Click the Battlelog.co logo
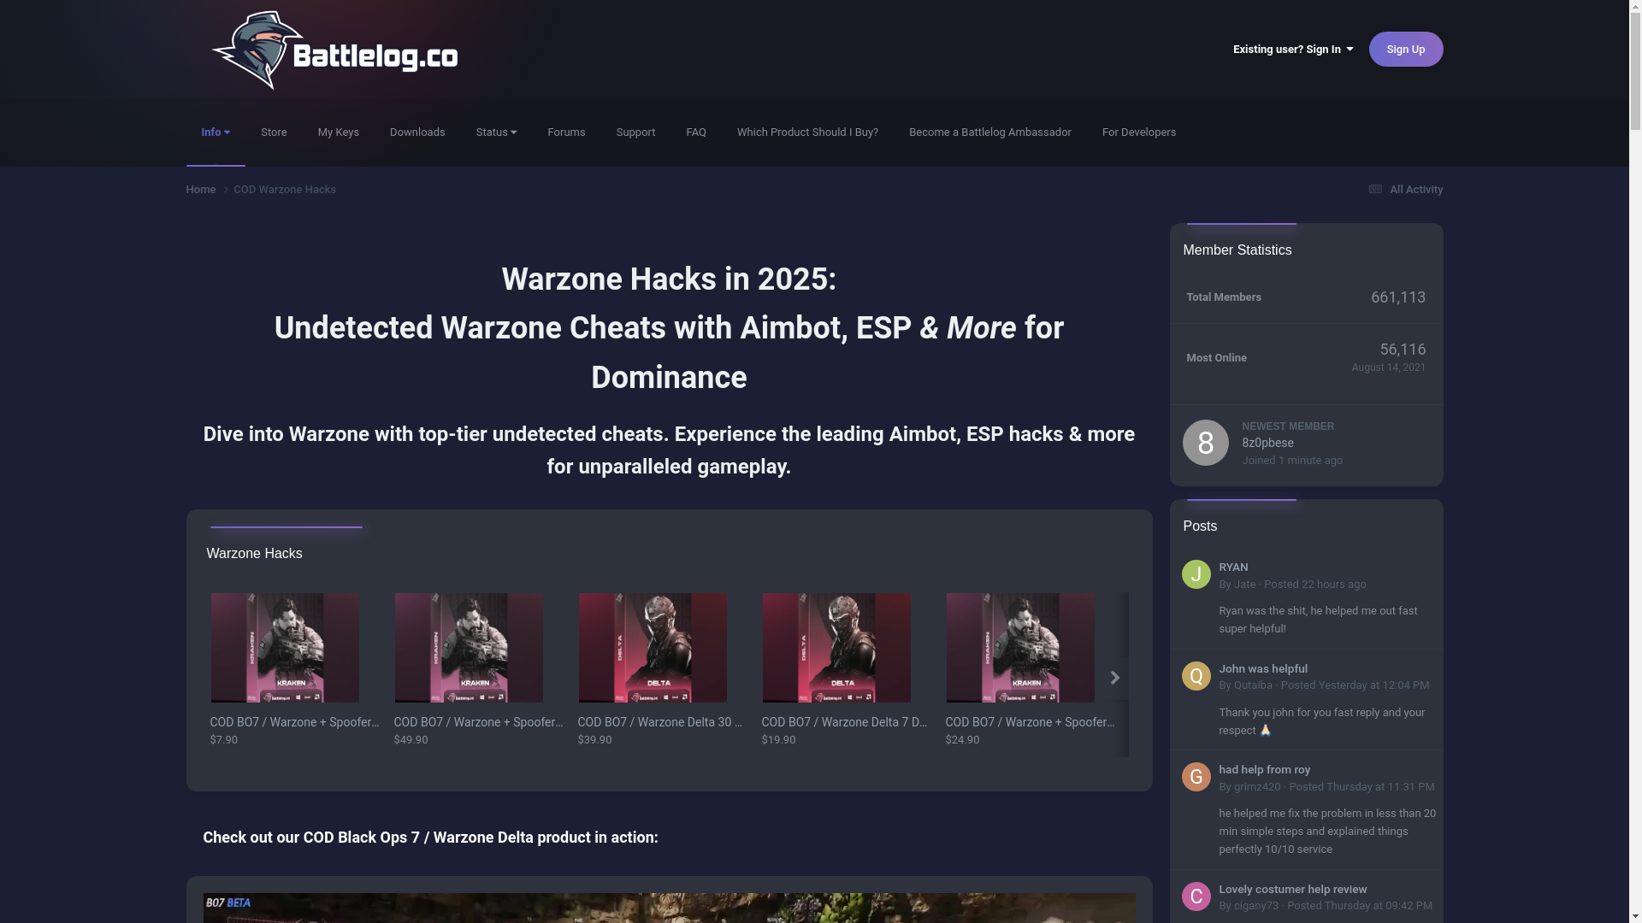 click(x=334, y=50)
